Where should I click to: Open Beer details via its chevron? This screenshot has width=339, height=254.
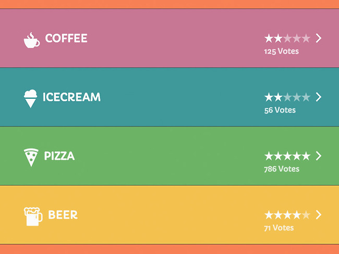coord(319,214)
